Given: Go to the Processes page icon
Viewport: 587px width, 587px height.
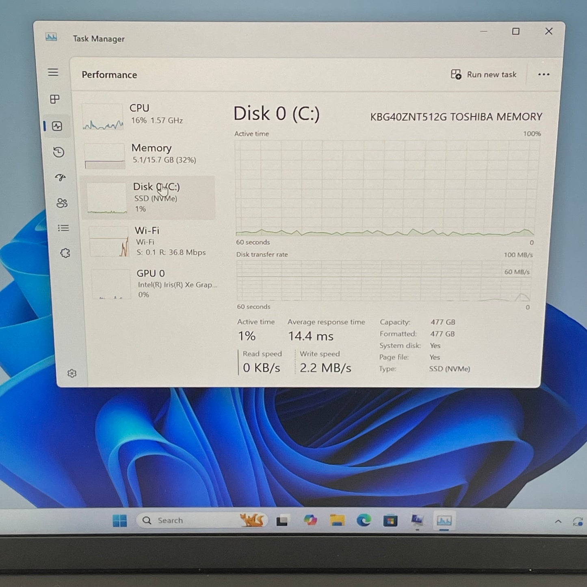Looking at the screenshot, I should click(x=55, y=99).
